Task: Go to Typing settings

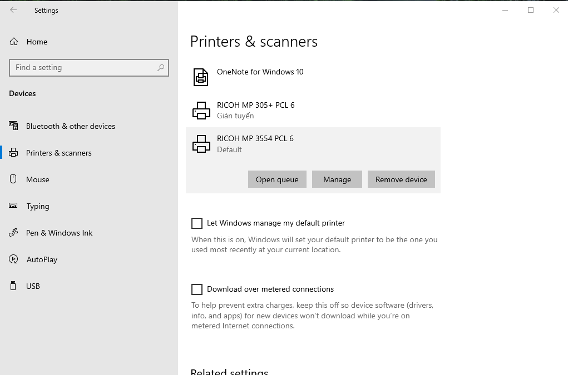Action: point(37,206)
